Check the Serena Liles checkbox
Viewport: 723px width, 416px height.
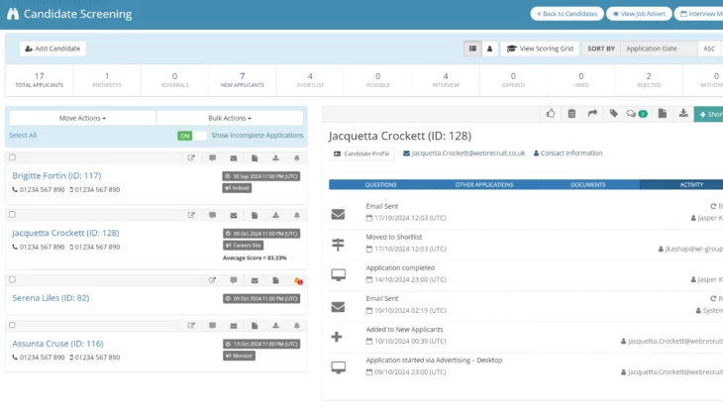pos(12,281)
